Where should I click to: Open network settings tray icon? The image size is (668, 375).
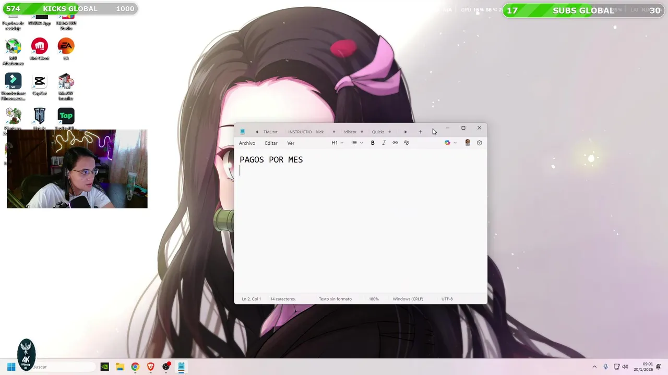coord(616,367)
